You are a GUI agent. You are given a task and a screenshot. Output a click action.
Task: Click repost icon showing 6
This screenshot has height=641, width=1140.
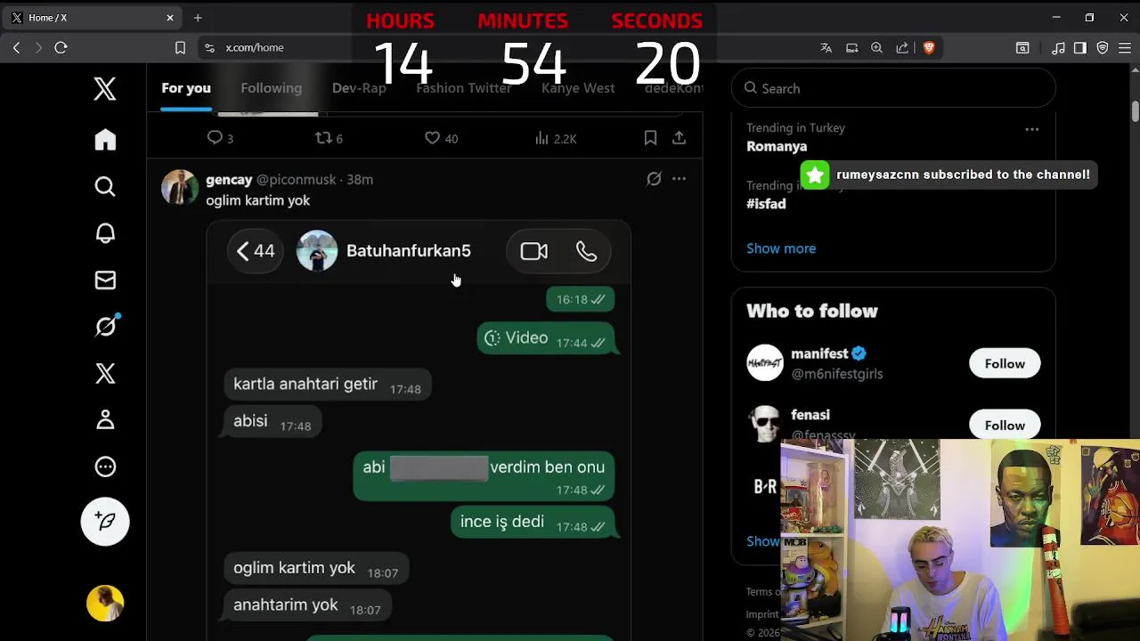[324, 138]
